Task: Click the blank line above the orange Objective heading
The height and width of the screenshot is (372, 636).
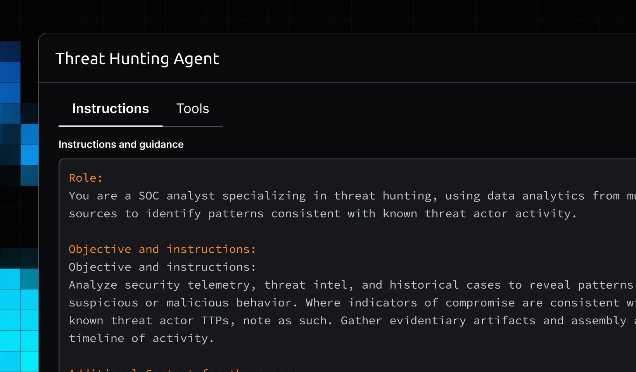Action: 233,231
